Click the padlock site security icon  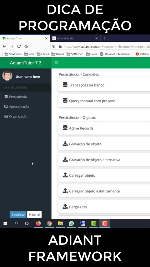[60, 46]
